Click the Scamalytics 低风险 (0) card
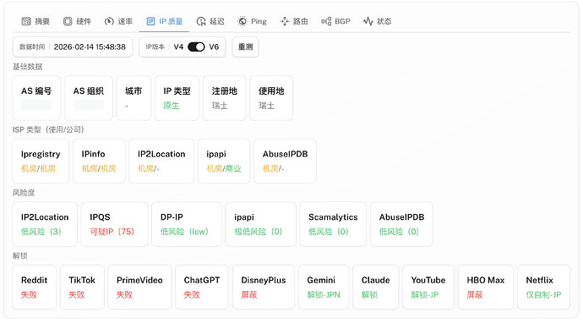The image size is (583, 323). click(333, 224)
